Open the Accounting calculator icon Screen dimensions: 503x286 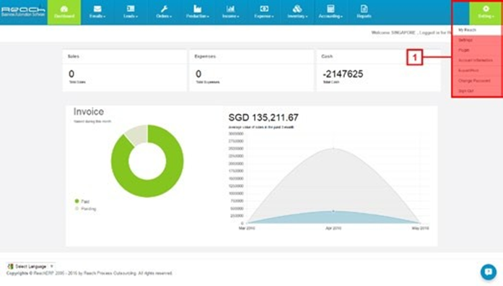point(331,9)
